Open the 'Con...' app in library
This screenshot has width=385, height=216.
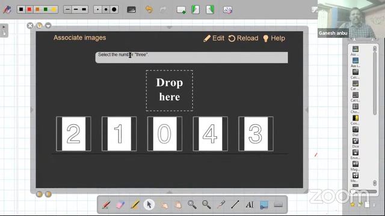356,120
